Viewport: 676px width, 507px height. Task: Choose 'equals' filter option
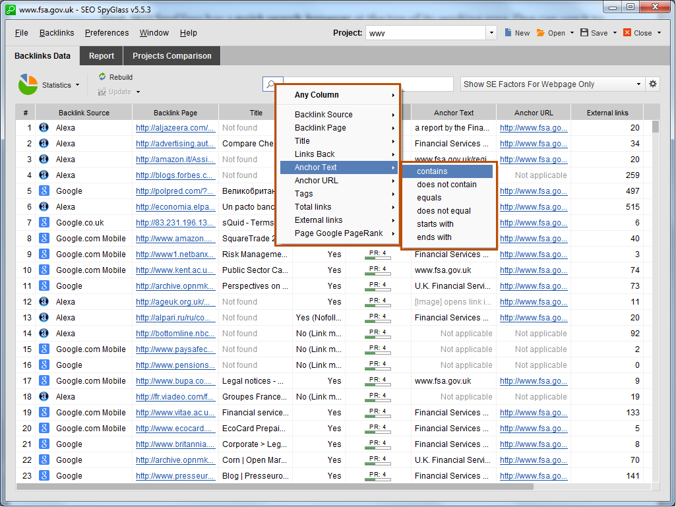[x=448, y=197]
